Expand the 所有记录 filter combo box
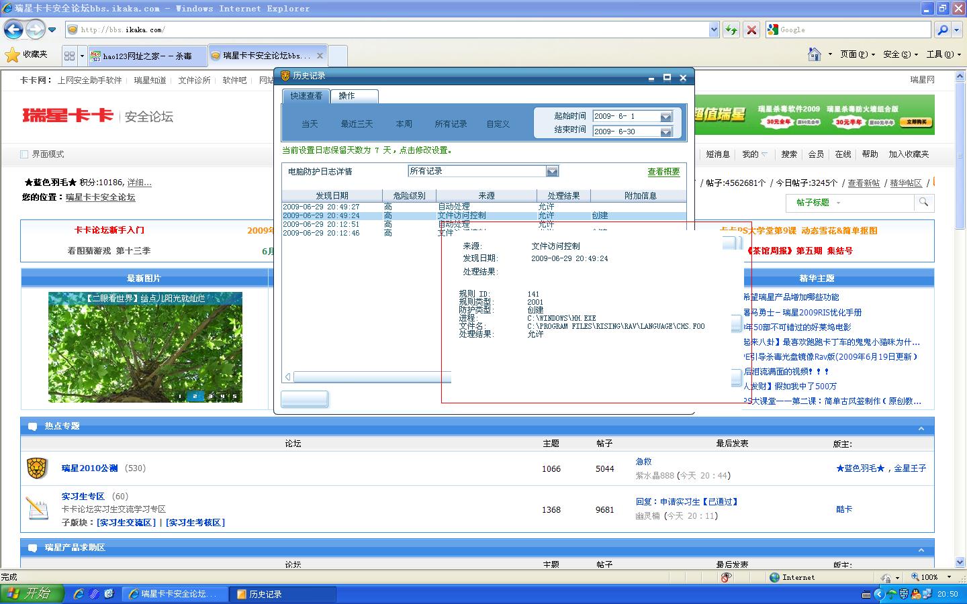 click(x=552, y=171)
